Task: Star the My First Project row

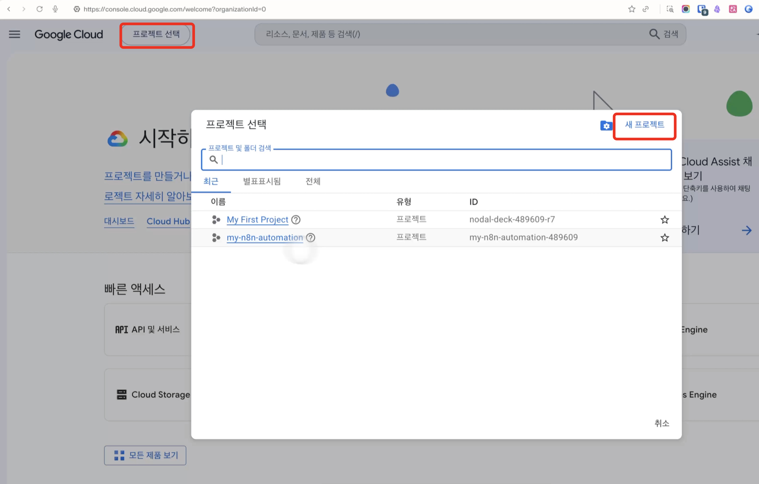Action: click(665, 220)
